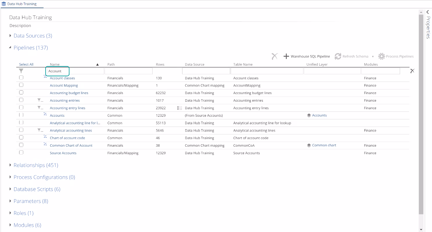Sort by the Rows column header
Screen dimensions: 432x232
pos(160,64)
